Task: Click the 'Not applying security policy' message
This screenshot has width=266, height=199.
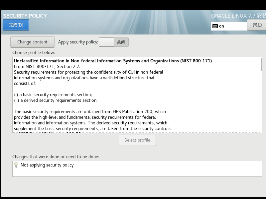Action: coord(47,165)
